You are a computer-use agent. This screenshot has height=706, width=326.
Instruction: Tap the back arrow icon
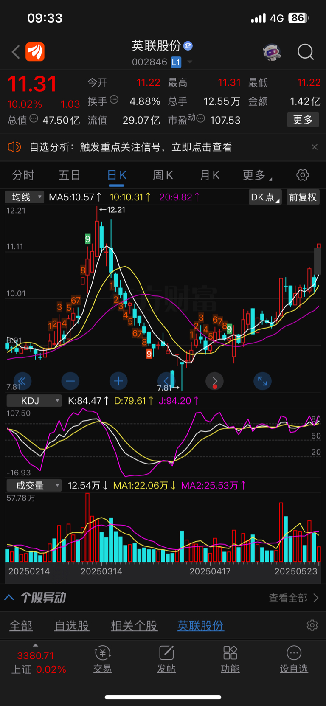tap(16, 52)
